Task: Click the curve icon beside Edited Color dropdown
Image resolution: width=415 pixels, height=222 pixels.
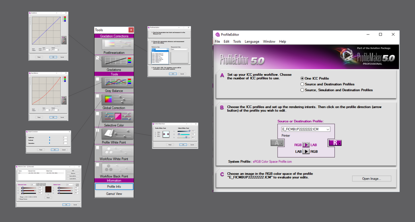Action: coord(77,185)
